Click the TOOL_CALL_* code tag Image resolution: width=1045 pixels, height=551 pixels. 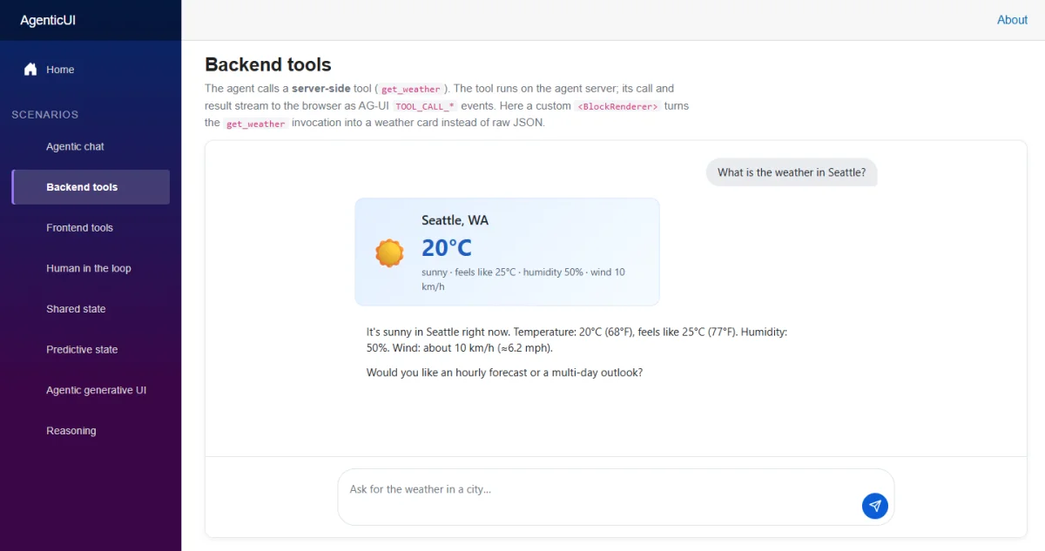[425, 106]
